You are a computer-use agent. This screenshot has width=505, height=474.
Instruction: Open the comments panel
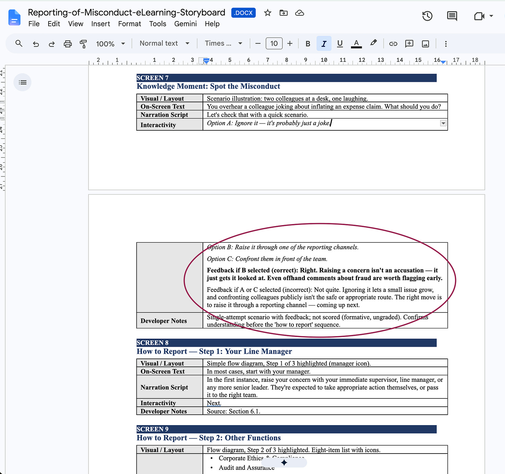click(452, 16)
